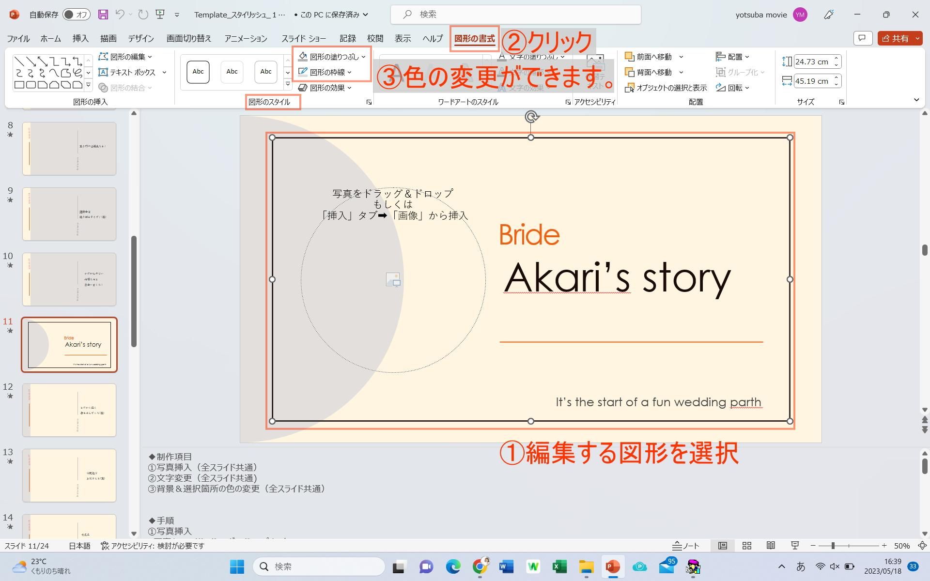Click the pen designer icon in title bar
Viewport: 930px width, 581px height.
pos(829,15)
